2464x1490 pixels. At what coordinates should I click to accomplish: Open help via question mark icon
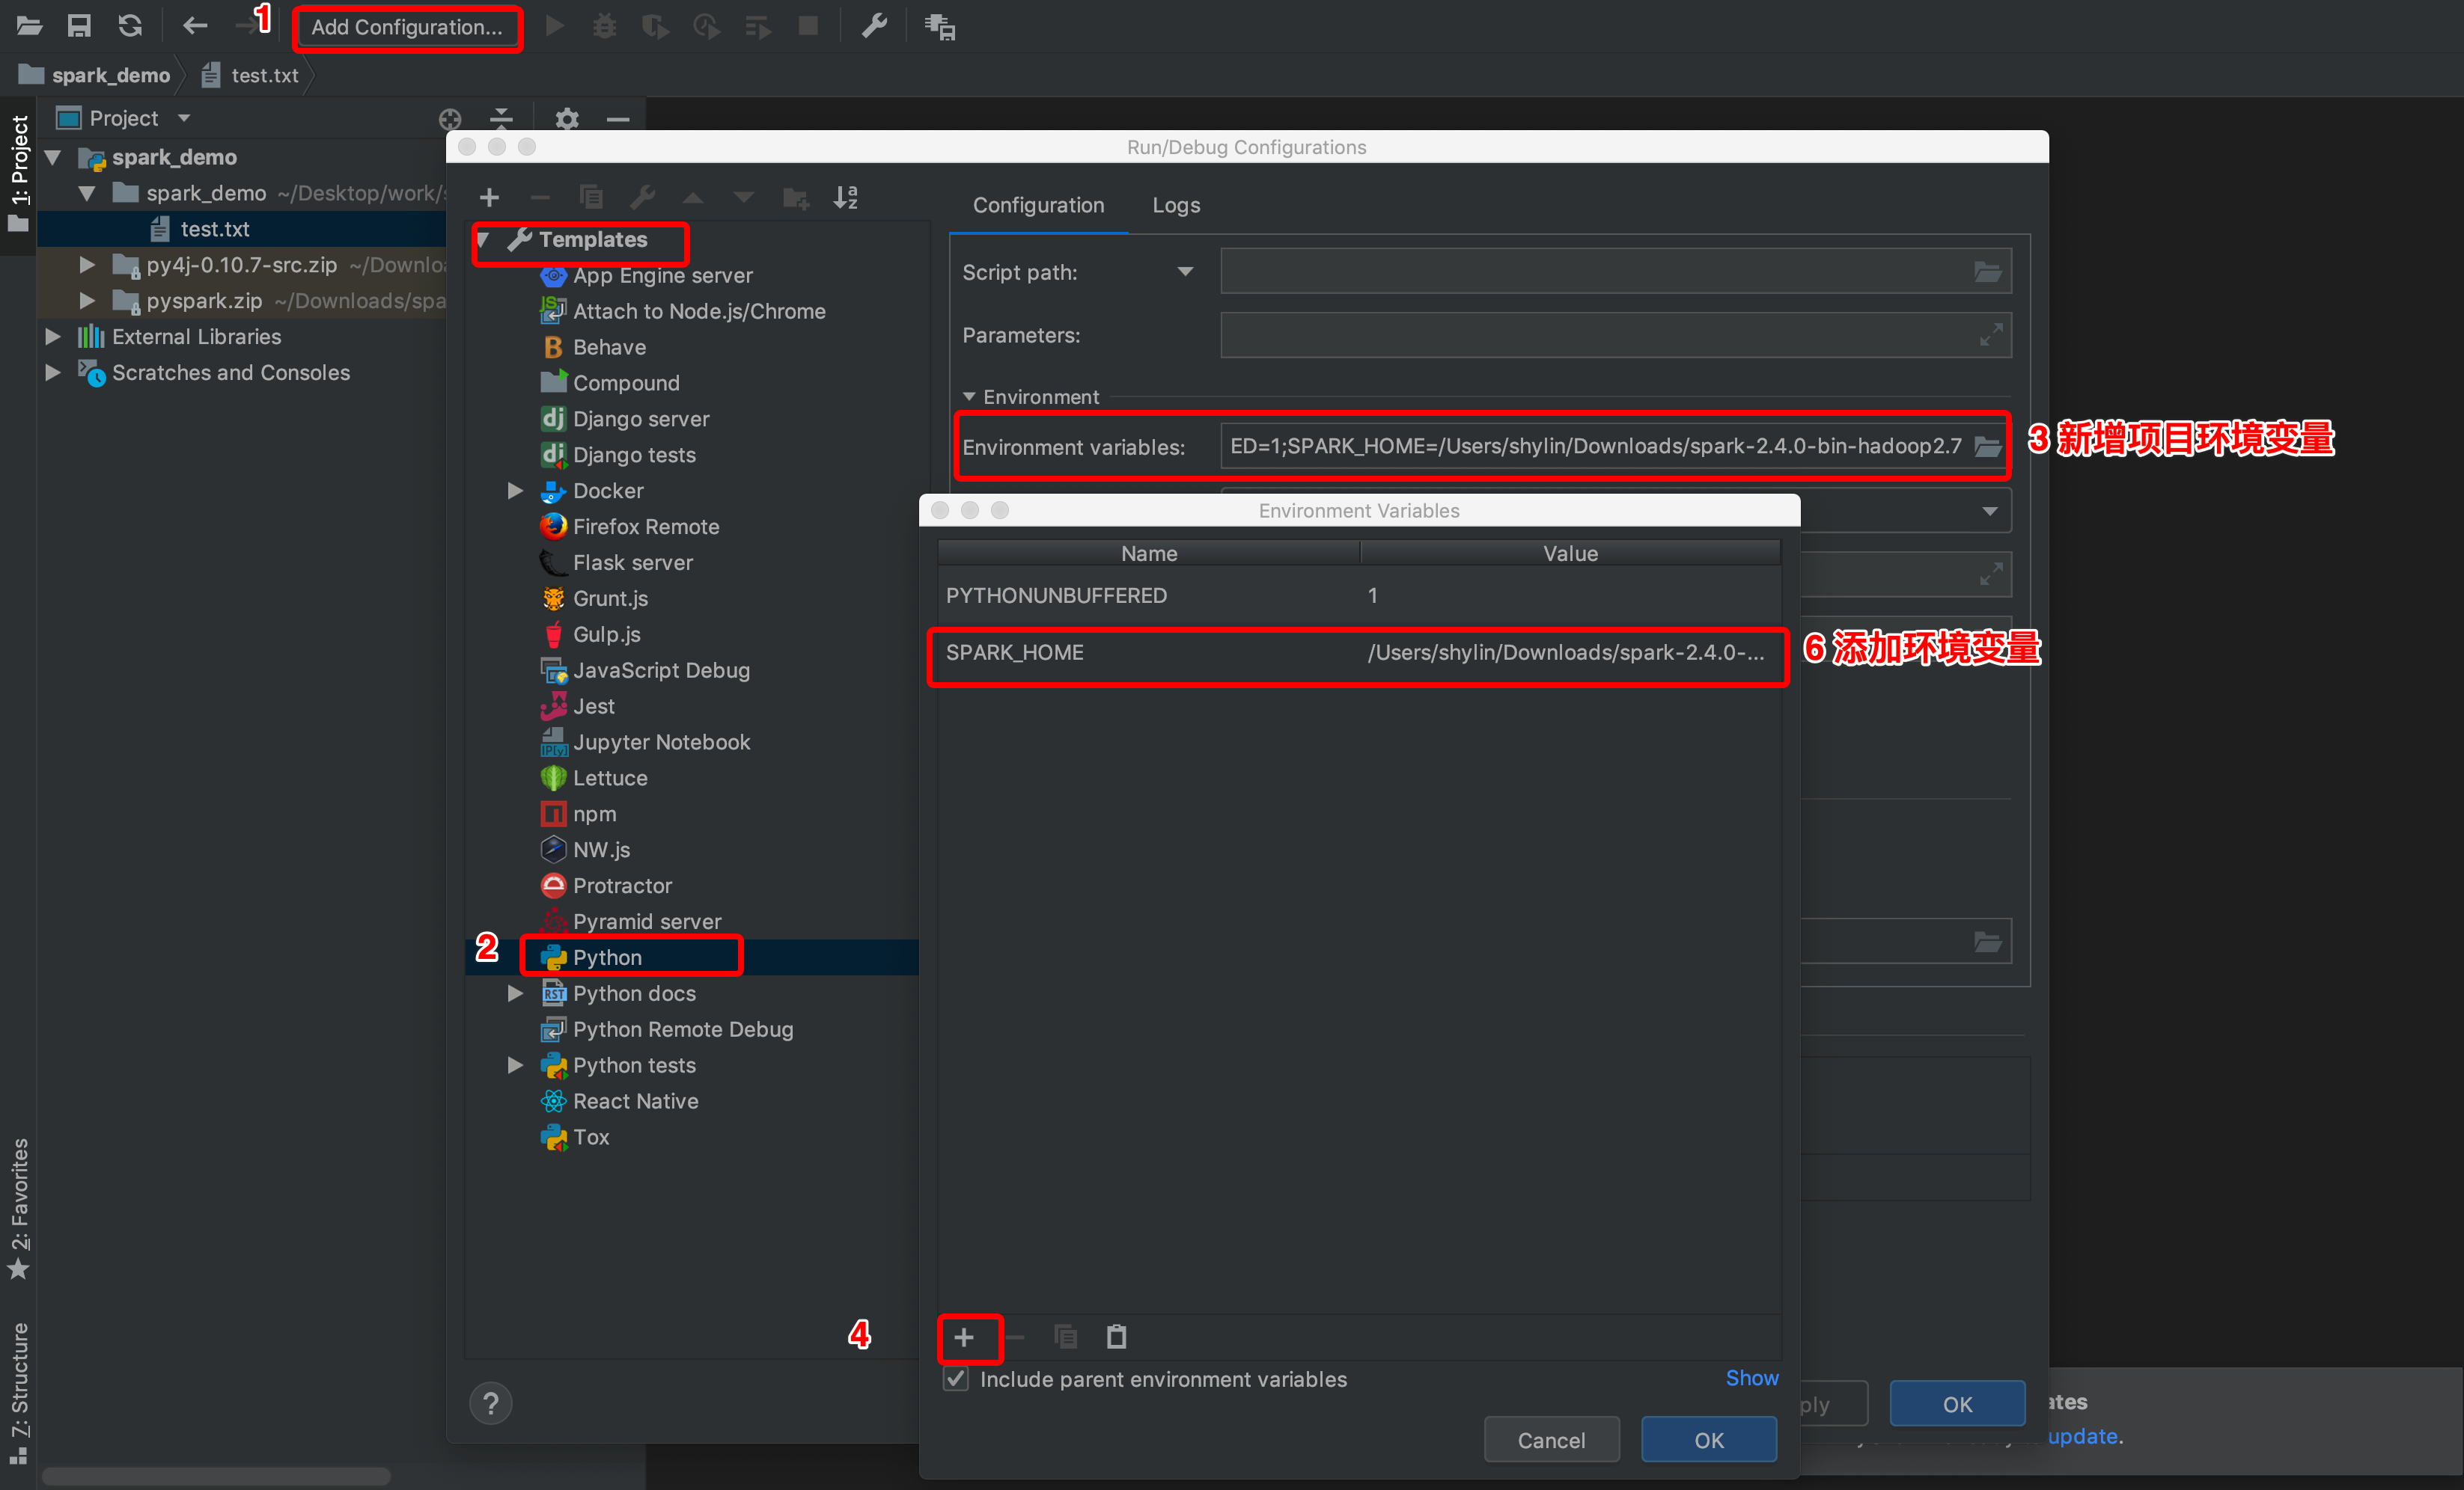(x=491, y=1403)
